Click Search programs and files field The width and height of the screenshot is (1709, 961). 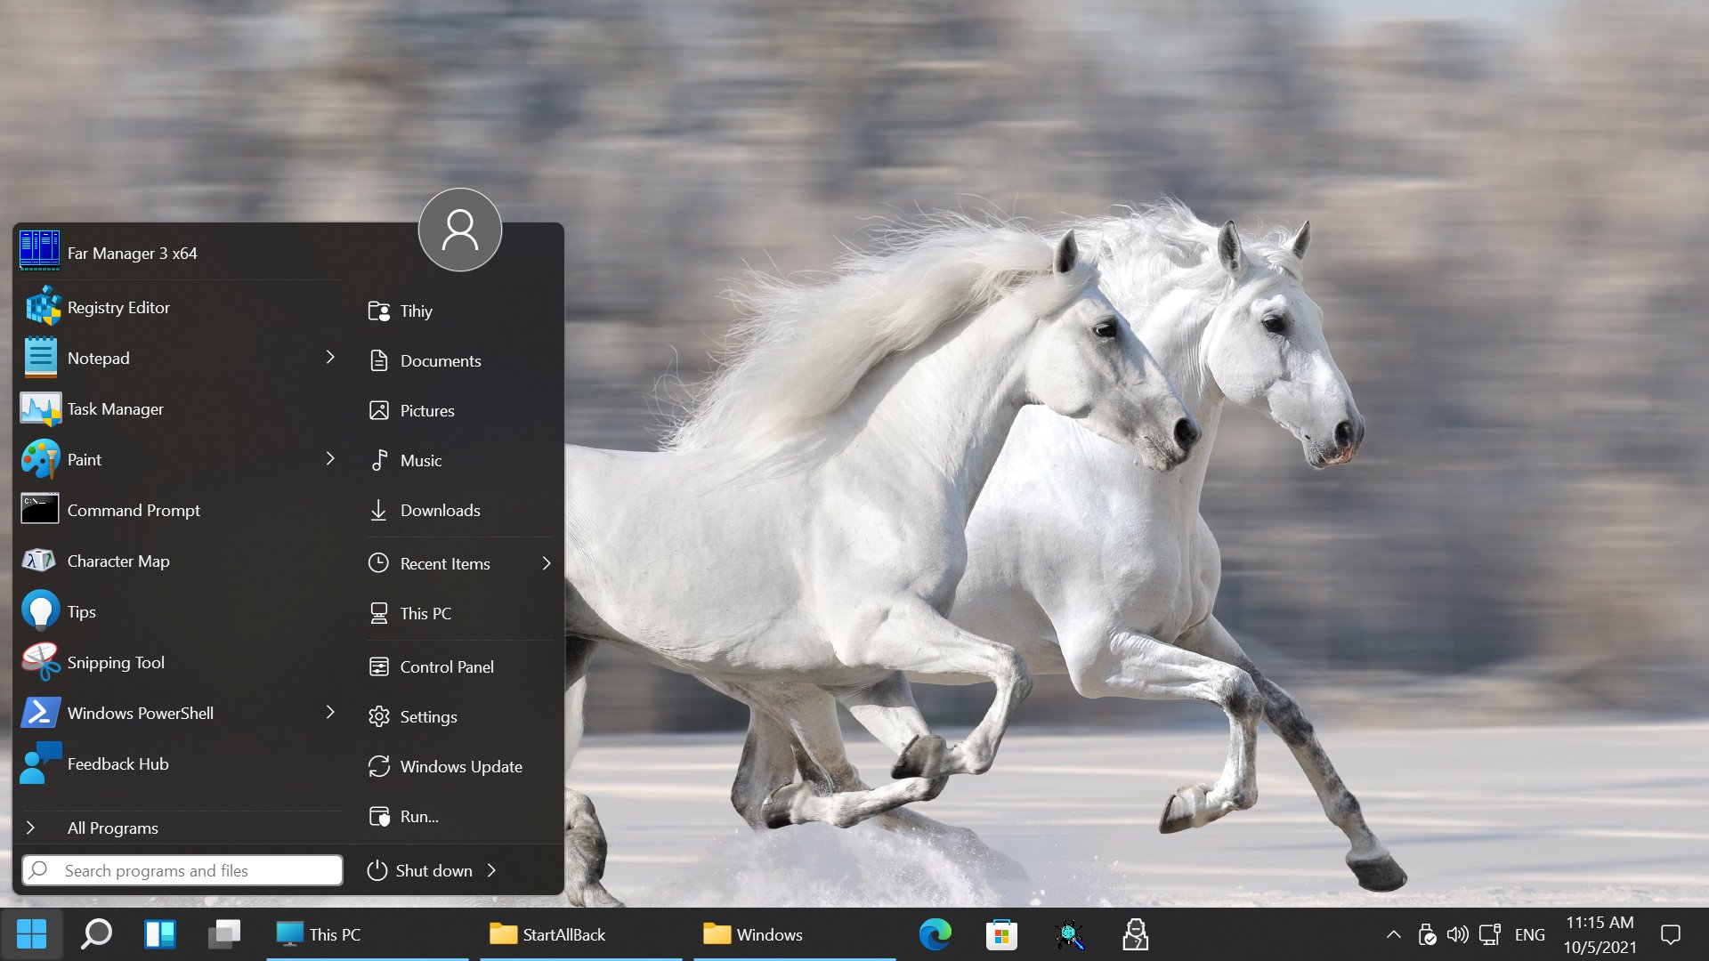coord(181,869)
